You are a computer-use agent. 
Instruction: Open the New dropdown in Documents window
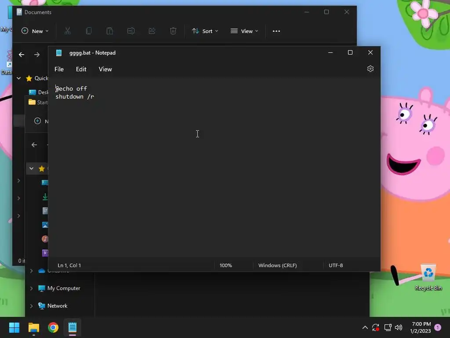(x=35, y=31)
